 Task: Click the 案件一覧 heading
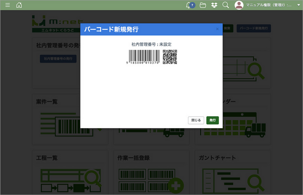(47, 102)
